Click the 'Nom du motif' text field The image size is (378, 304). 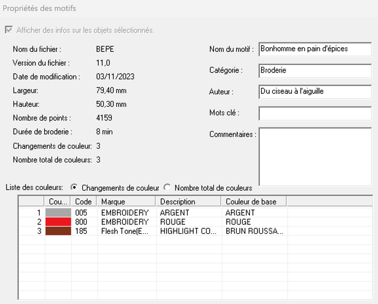click(x=315, y=49)
